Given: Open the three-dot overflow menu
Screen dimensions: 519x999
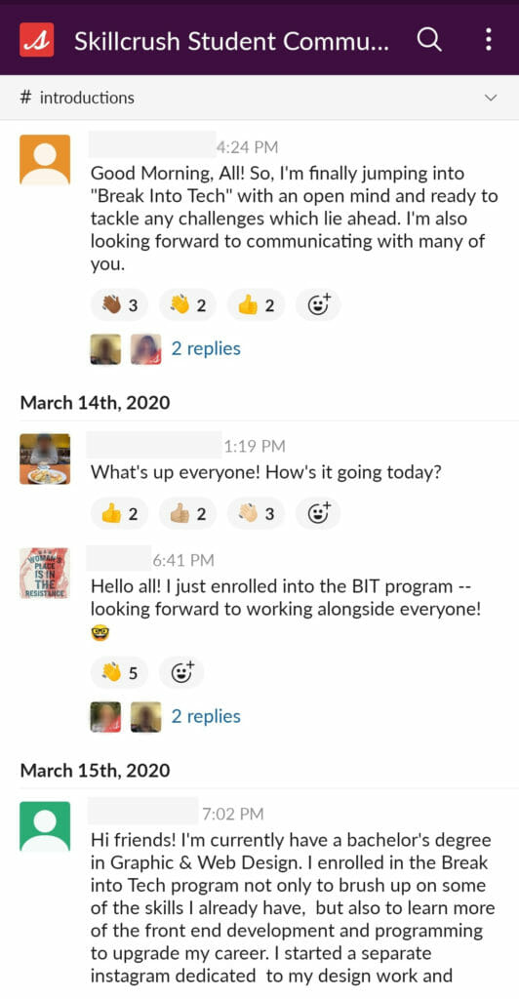Looking at the screenshot, I should [489, 39].
